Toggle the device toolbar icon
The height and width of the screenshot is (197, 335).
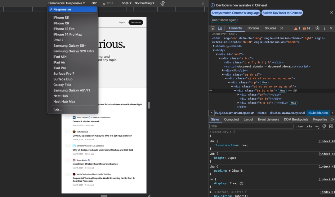[220, 28]
